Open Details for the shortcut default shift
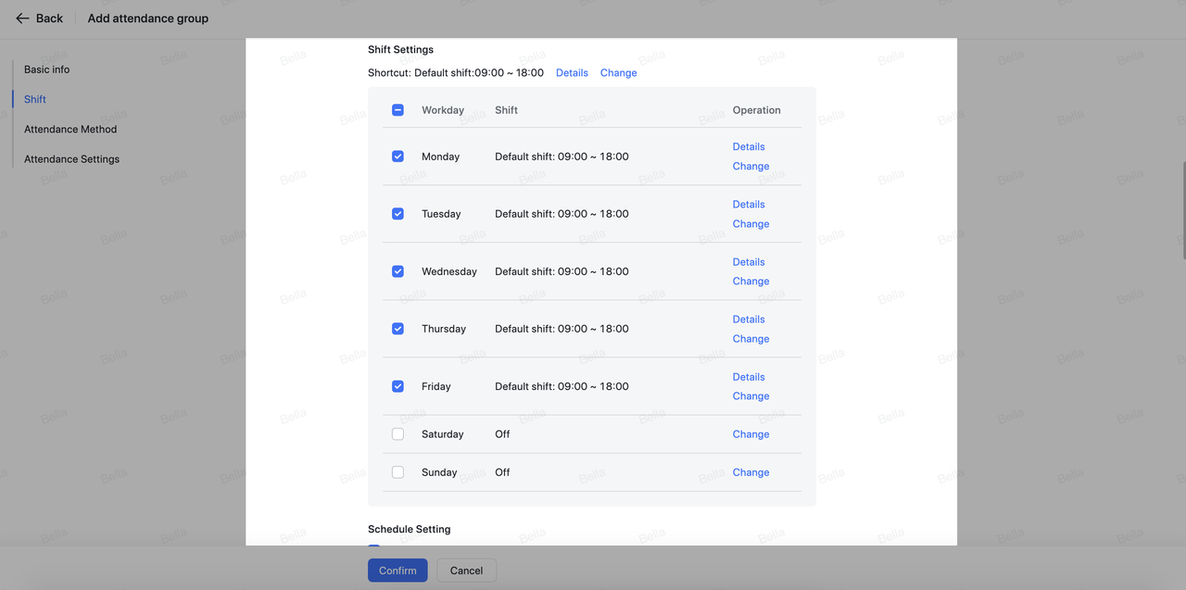The width and height of the screenshot is (1186, 590). pos(572,73)
